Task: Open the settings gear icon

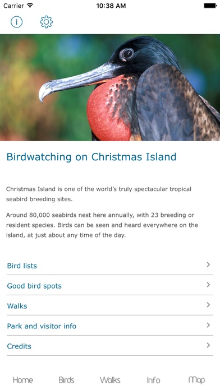Action: coord(47,22)
